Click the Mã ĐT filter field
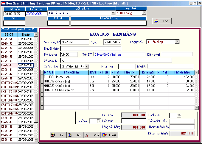202x144 pixels. [x=58, y=23]
